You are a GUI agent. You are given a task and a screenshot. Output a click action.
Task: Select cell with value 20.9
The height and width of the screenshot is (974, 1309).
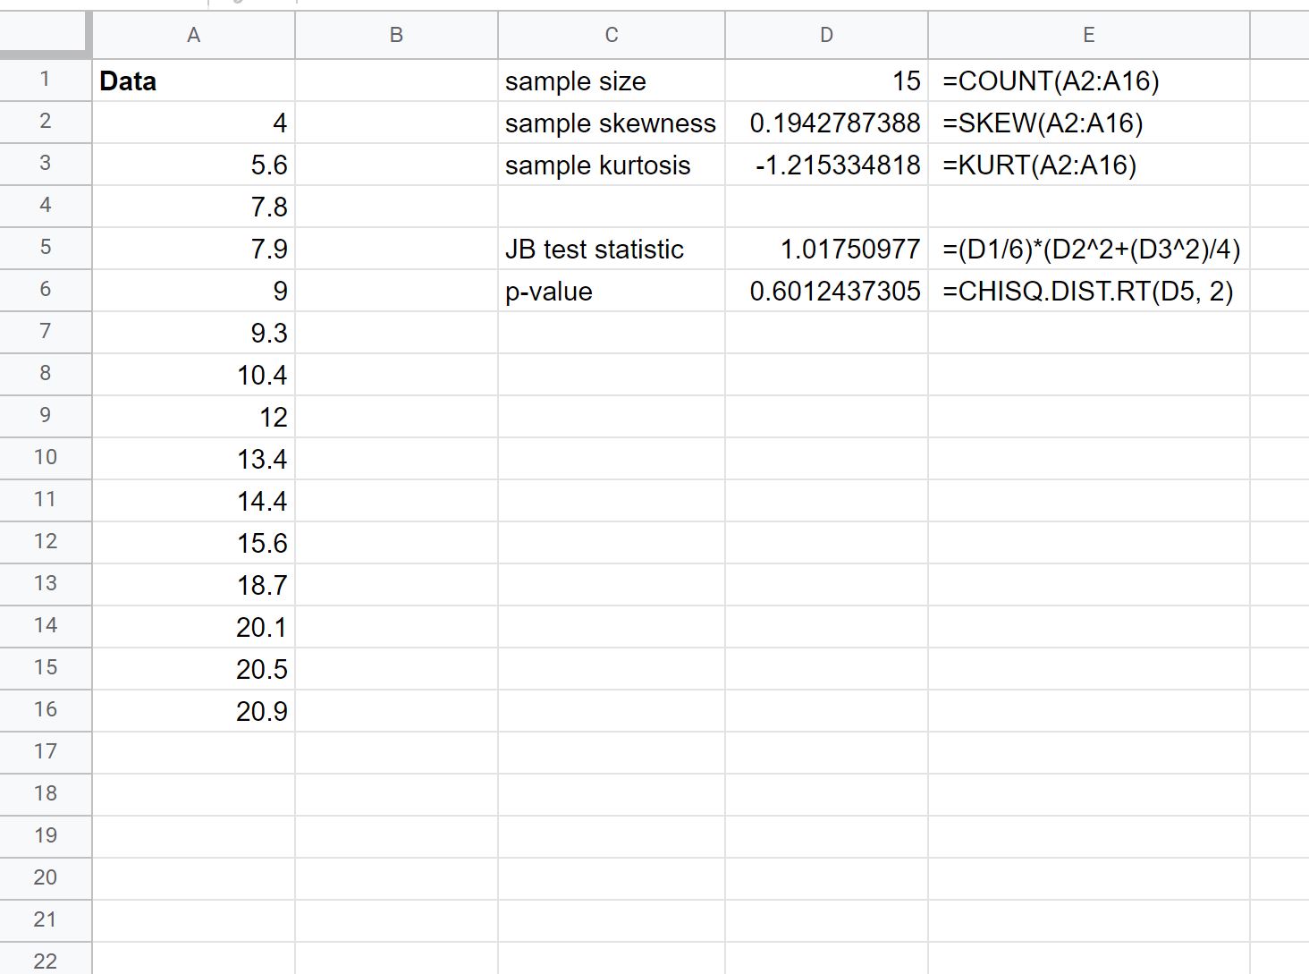tap(193, 711)
